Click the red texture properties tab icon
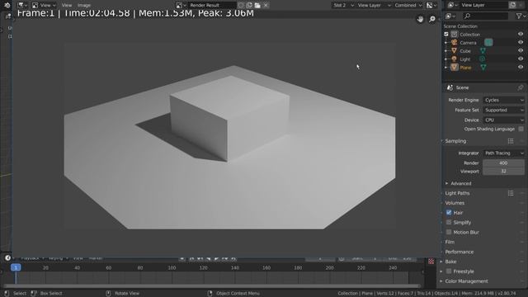The width and height of the screenshot is (528, 297). pyautogui.click(x=431, y=262)
